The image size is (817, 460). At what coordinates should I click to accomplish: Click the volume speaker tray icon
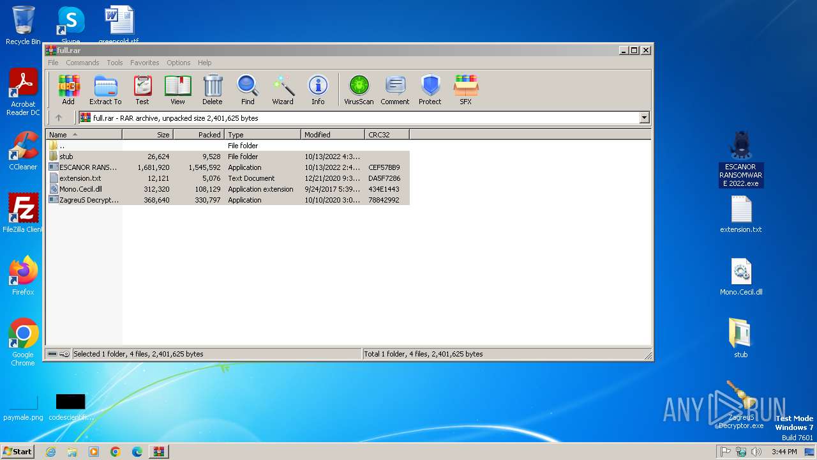pos(756,452)
